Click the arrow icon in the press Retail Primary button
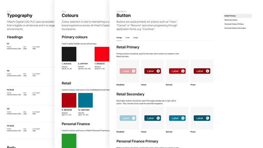The height and width of the screenshot is (148, 263). (208, 71)
